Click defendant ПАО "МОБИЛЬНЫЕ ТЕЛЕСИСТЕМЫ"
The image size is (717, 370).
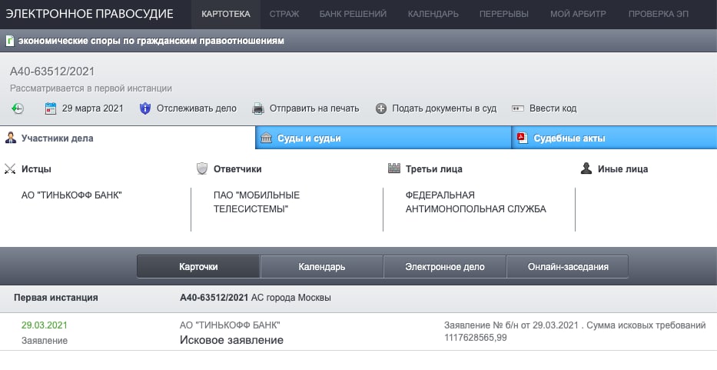click(x=257, y=202)
